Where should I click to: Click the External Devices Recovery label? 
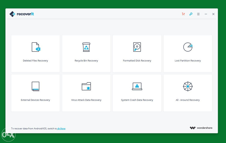(x=36, y=100)
